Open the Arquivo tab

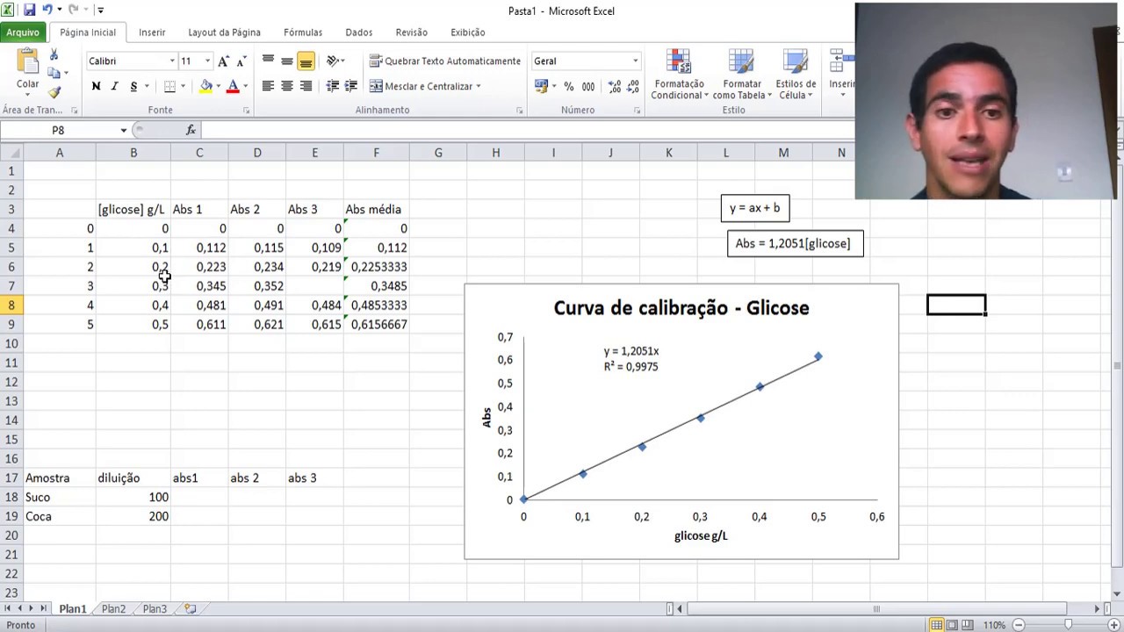pyautogui.click(x=23, y=32)
